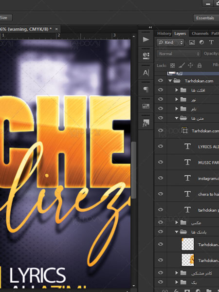The height and width of the screenshot is (292, 219).
Task: Switch to the Paths tab
Action: pos(215,34)
